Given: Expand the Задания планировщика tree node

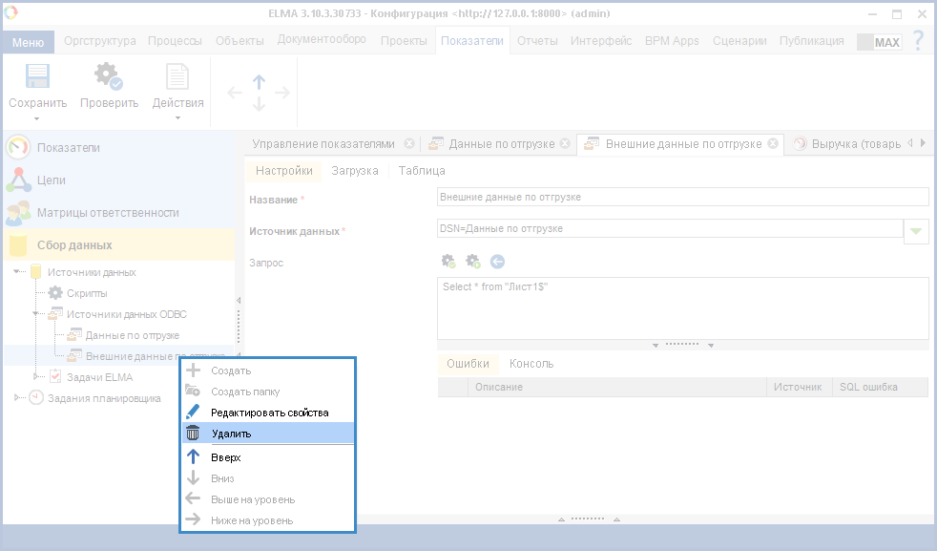Looking at the screenshot, I should 18,398.
